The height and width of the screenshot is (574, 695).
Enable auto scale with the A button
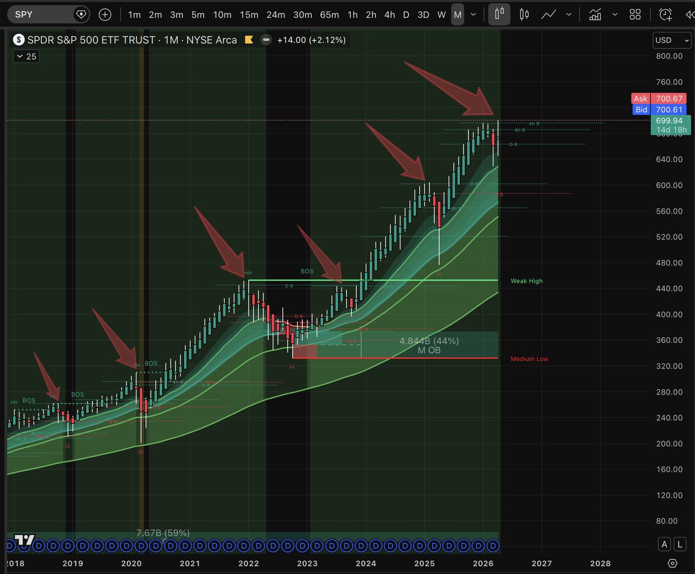(664, 544)
